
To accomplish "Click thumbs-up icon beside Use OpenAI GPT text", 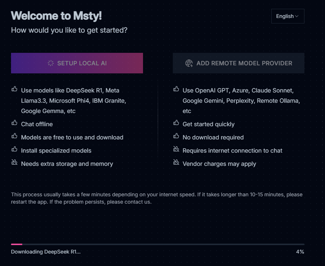I will [x=176, y=89].
